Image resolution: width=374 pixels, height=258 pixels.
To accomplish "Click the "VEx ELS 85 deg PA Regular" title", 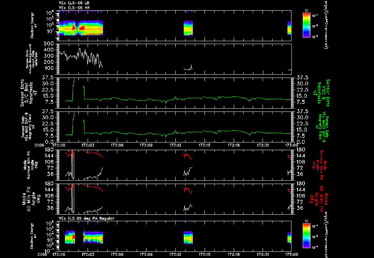I will 87,218.
